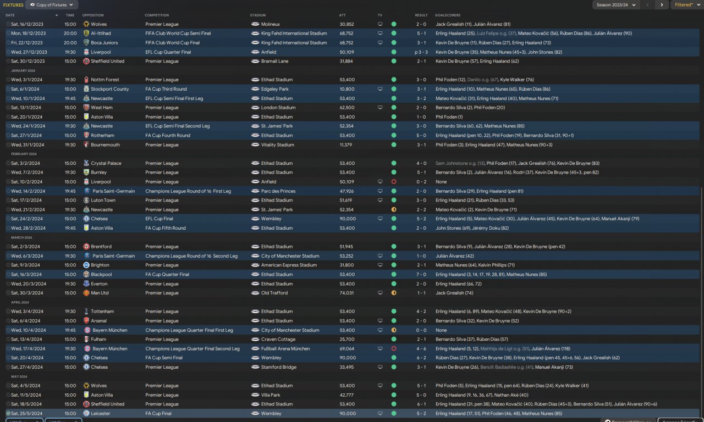This screenshot has width=704, height=422.
Task: Open the p 3 - 3 result against Liverpool
Action: pyautogui.click(x=420, y=52)
